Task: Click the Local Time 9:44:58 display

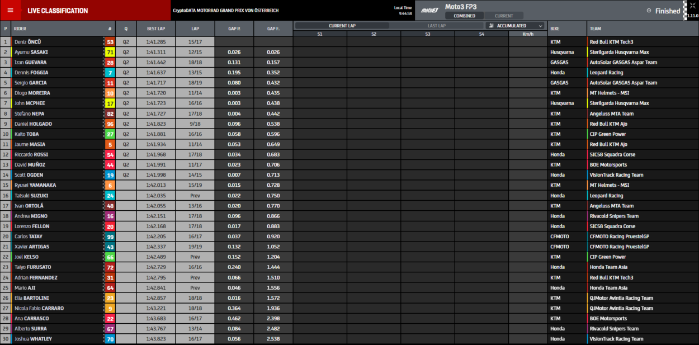Action: click(x=403, y=10)
